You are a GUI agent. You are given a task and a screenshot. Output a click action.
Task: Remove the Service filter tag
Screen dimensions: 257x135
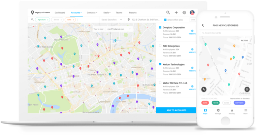click(61, 20)
